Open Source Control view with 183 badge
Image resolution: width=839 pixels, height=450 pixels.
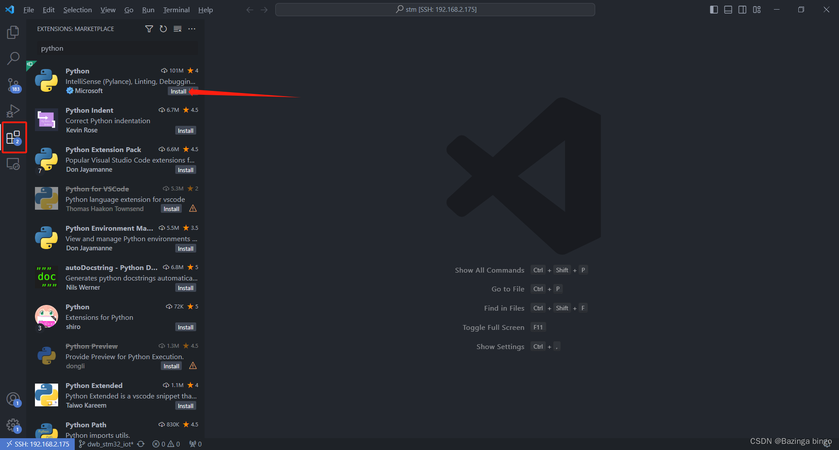point(13,85)
